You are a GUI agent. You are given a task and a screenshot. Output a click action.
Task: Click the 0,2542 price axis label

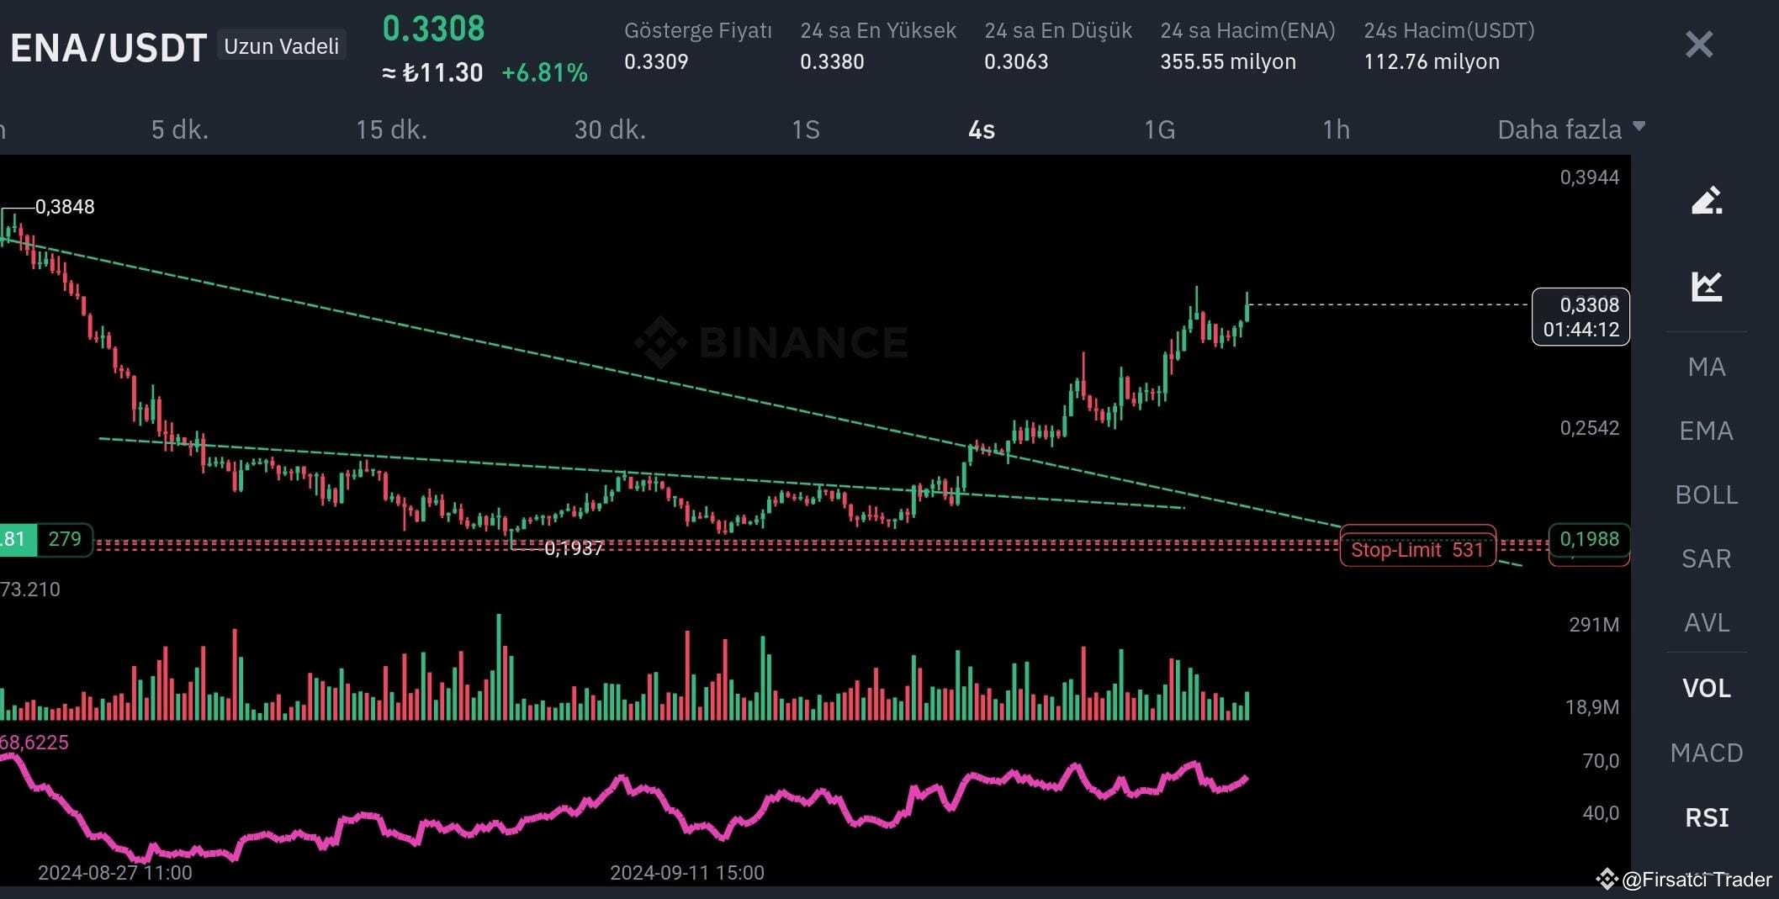point(1589,428)
